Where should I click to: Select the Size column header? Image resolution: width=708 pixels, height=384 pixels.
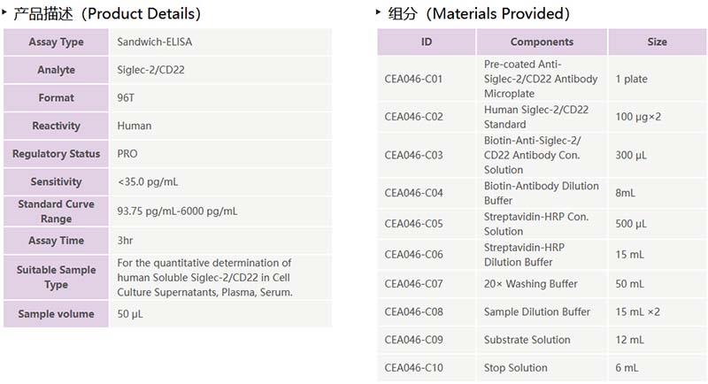point(657,42)
